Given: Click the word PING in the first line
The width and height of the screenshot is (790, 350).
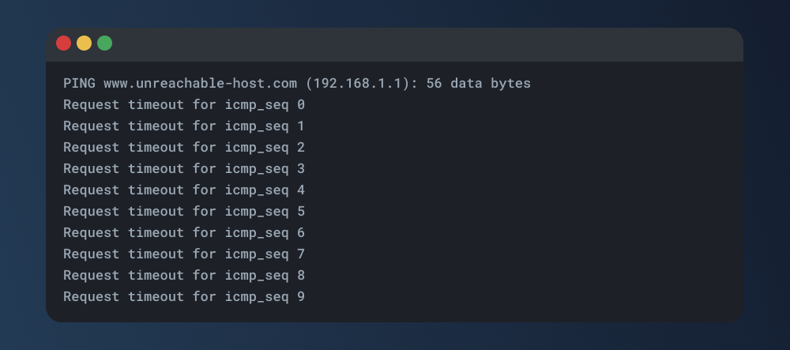Looking at the screenshot, I should tap(79, 83).
